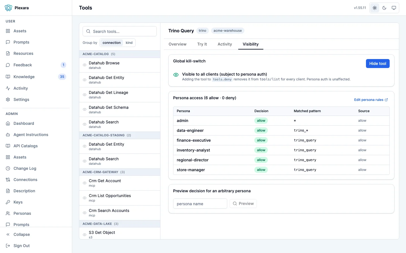Collapse the ACME-CRM-GATEWAY group header
Viewport: 406px width, 253px height.
[120, 172]
